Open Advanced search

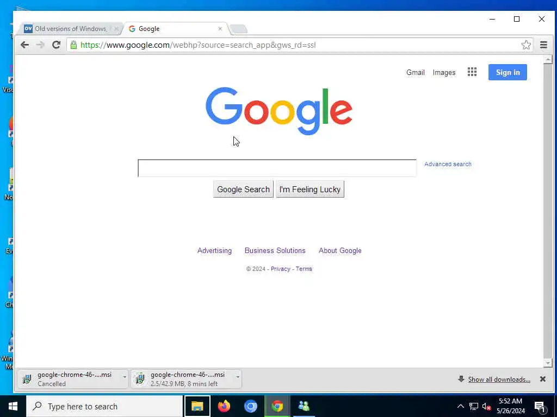(x=448, y=164)
